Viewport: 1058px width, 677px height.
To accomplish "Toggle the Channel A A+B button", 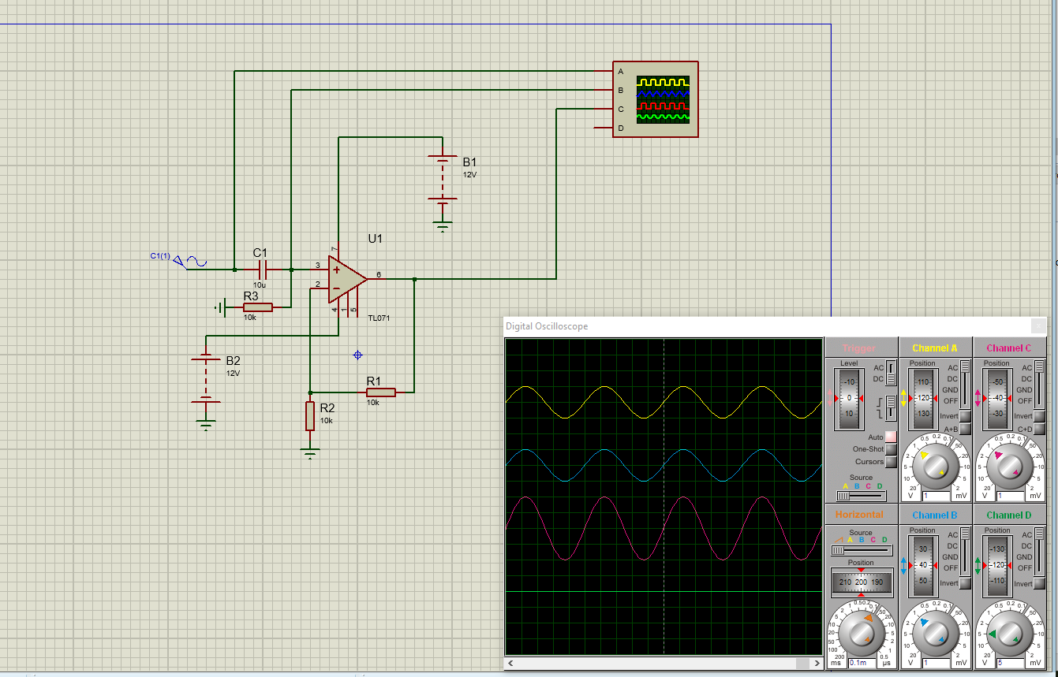I will [965, 430].
